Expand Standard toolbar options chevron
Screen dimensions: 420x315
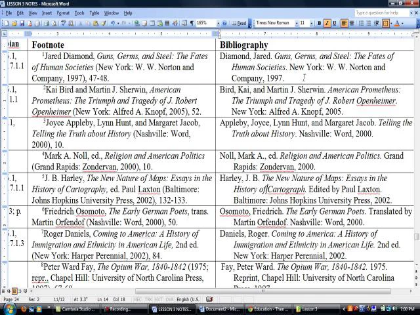[249, 24]
